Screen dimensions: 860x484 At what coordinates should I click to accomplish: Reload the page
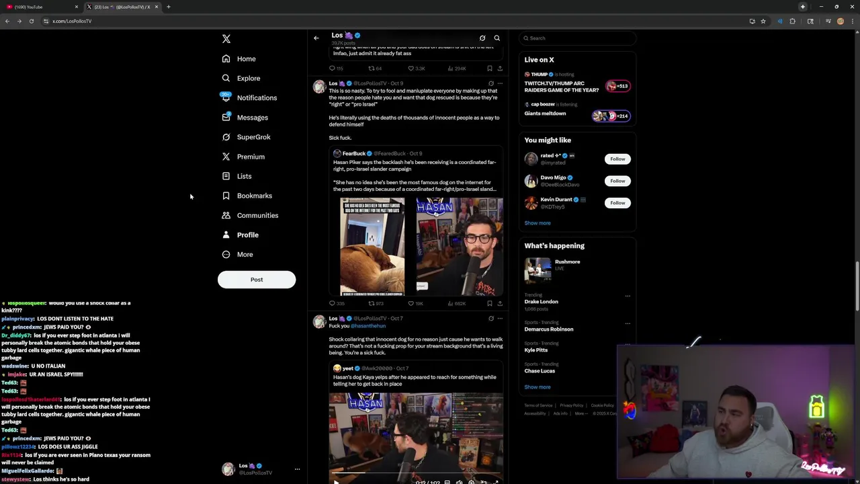tap(31, 21)
